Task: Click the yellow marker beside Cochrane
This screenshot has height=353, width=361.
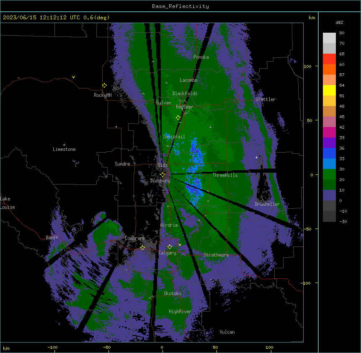Action: 142,247
